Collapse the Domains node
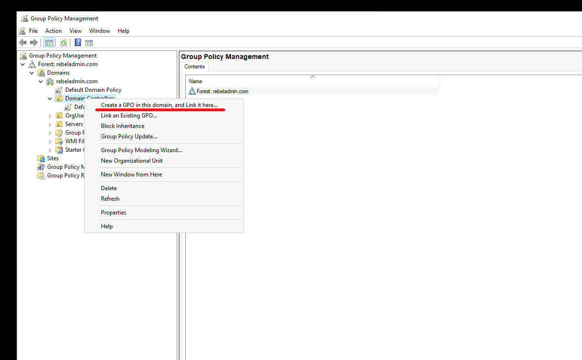582x360 pixels. [x=32, y=73]
